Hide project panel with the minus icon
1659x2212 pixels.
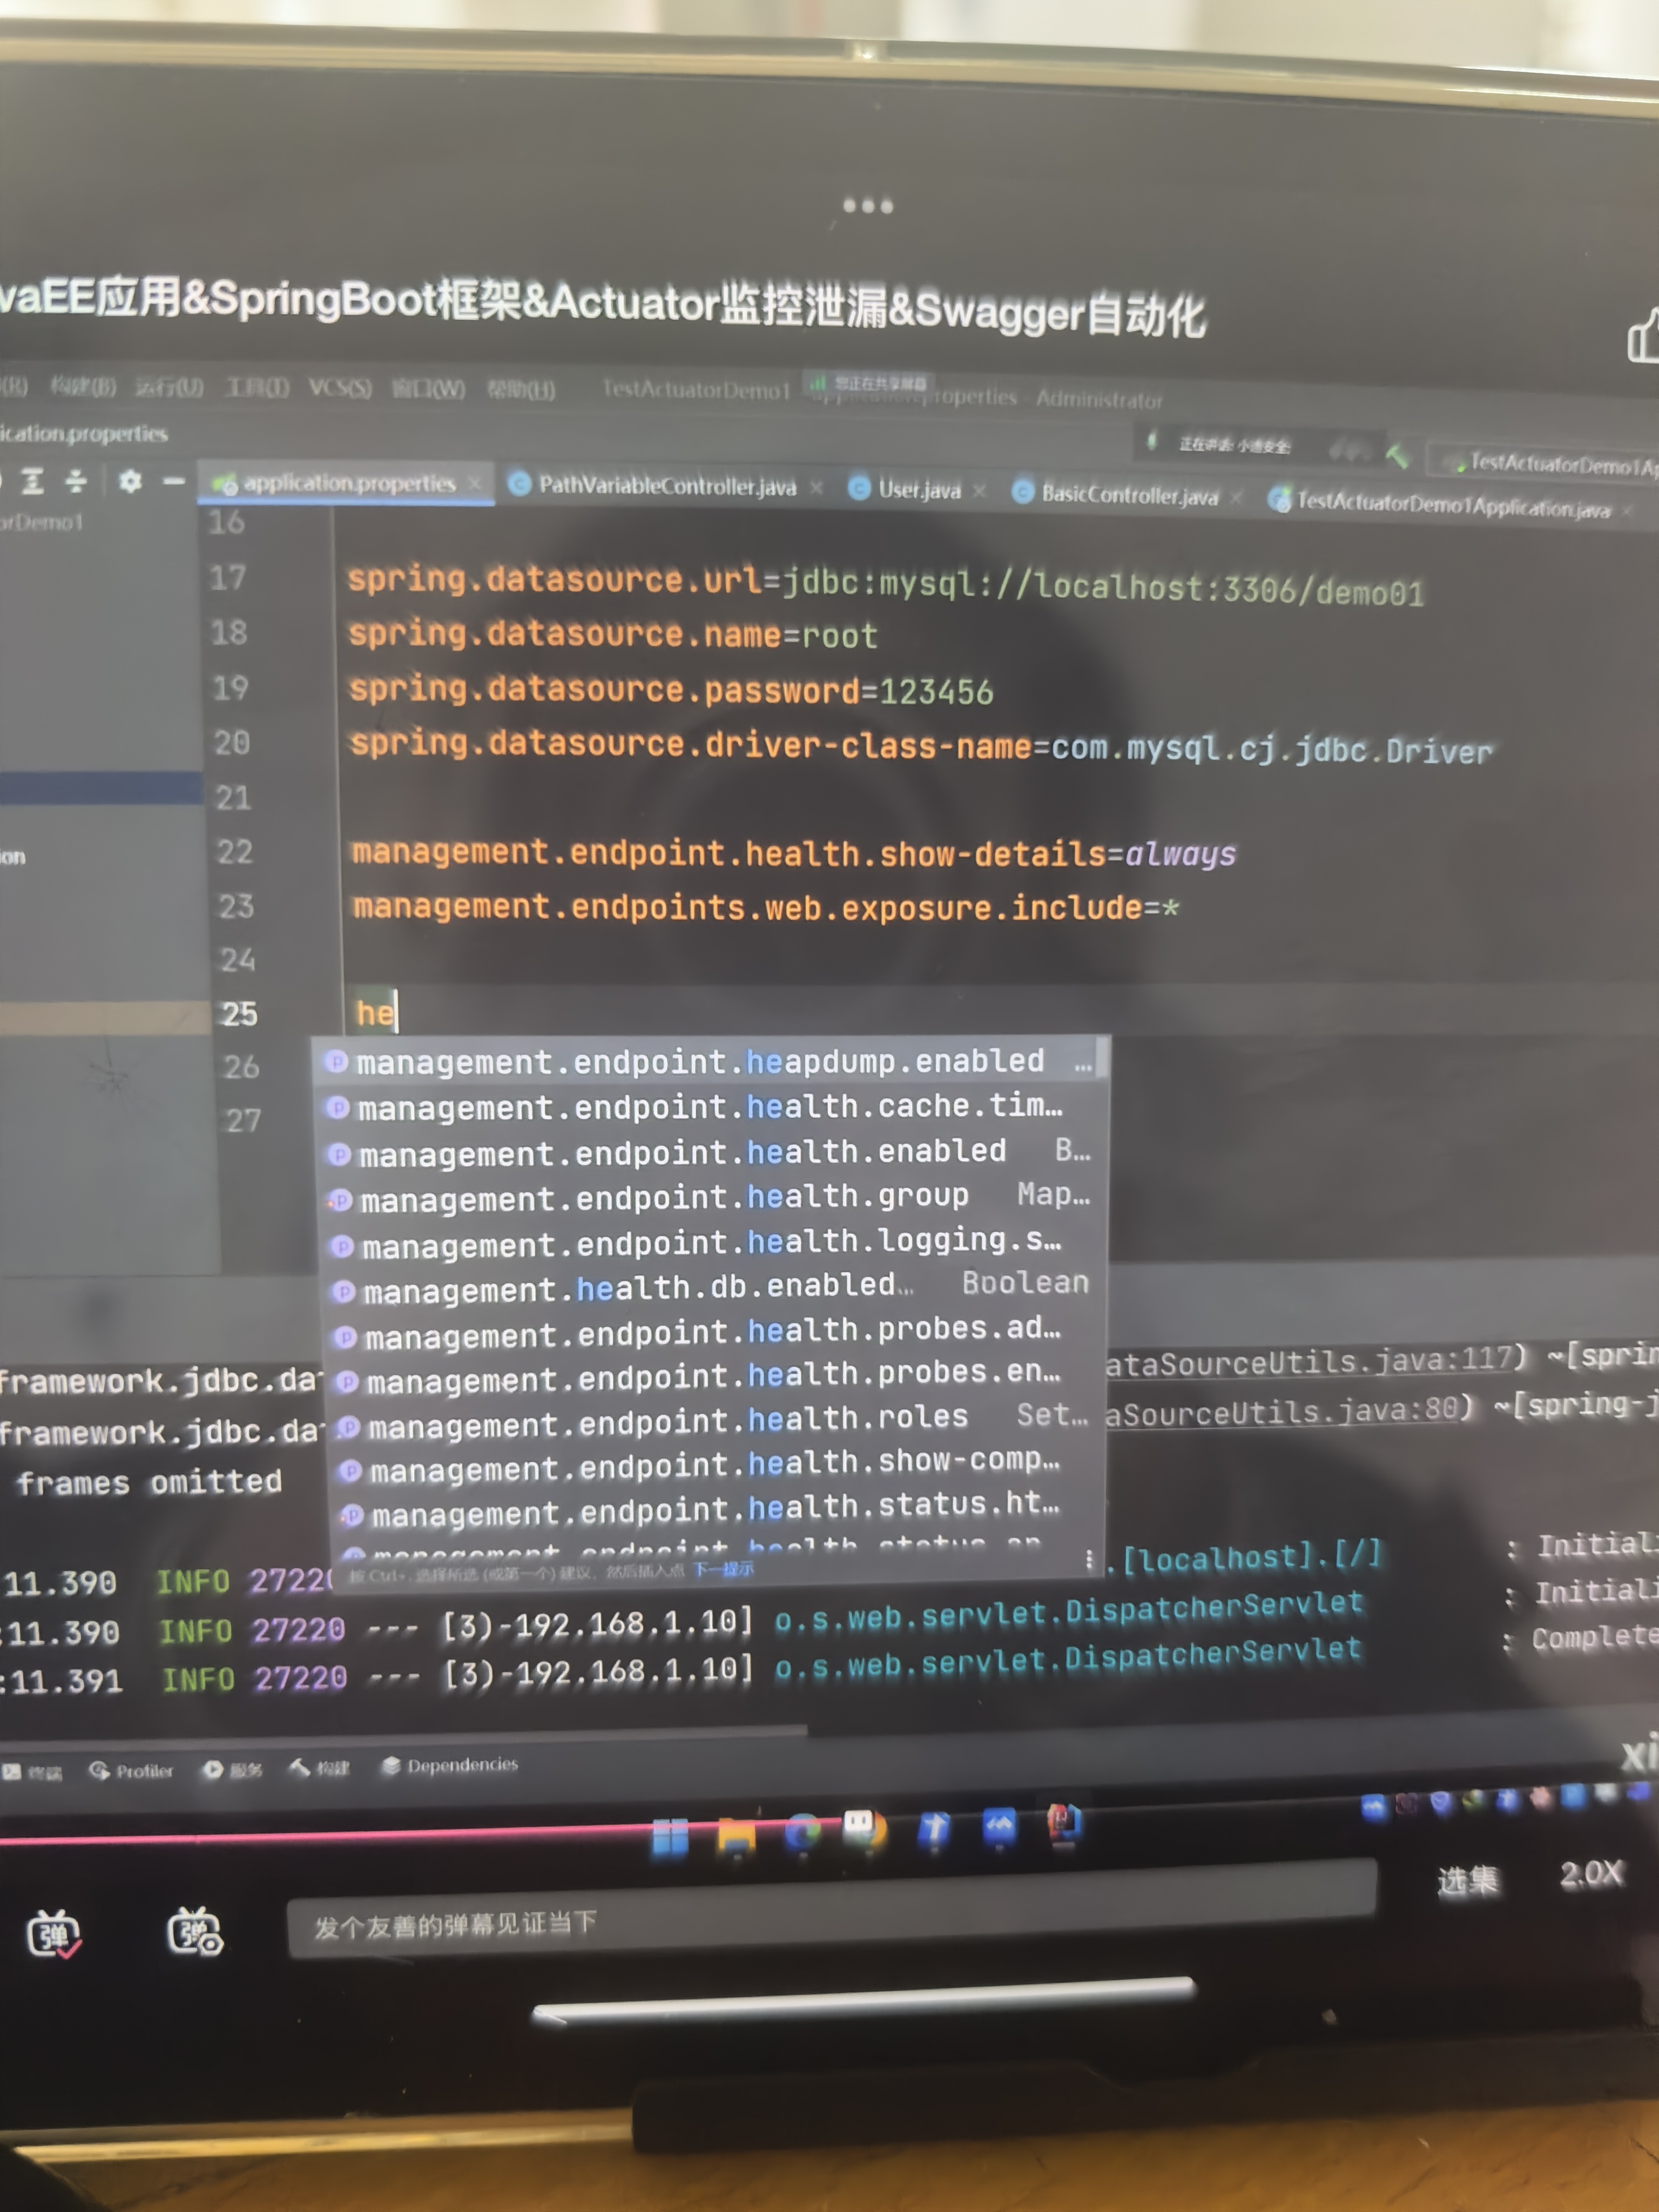(x=174, y=482)
